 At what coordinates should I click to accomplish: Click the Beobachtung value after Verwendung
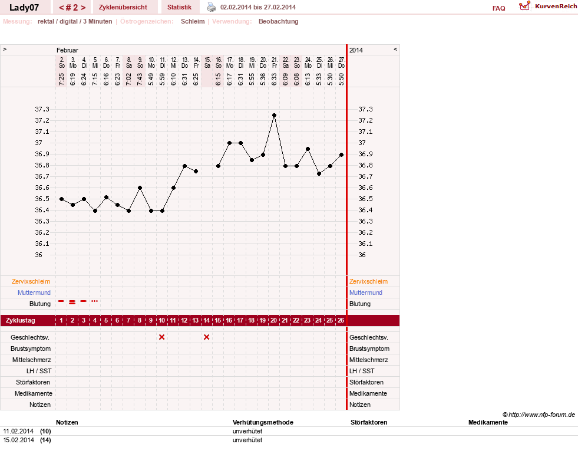coord(278,21)
